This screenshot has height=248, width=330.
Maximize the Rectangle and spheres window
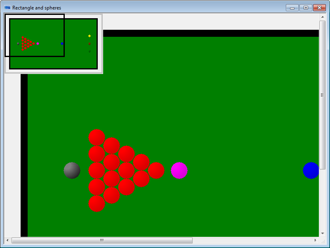[306, 7]
